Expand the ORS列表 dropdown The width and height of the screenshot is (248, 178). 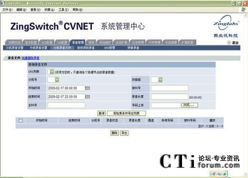(52, 72)
